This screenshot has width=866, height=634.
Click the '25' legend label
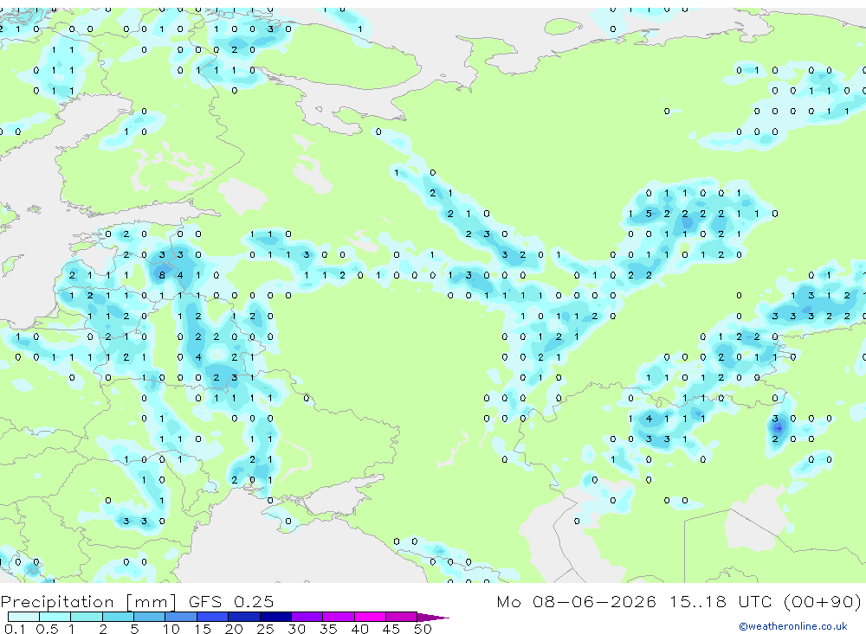point(265,629)
